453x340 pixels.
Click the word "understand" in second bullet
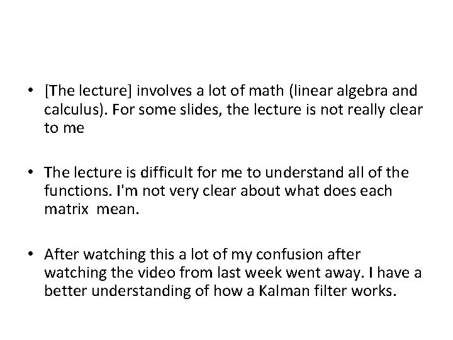point(305,173)
